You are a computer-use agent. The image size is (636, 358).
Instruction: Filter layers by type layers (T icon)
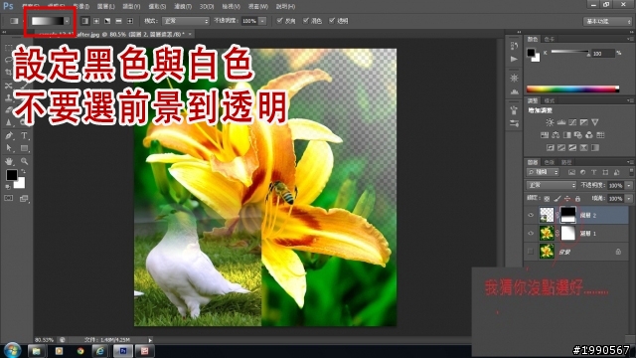pos(594,172)
